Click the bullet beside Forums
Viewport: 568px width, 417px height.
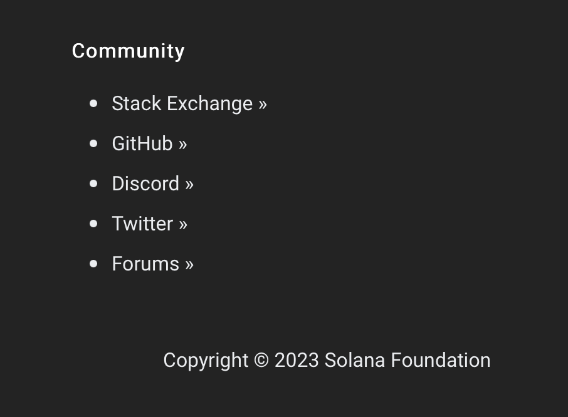[x=93, y=263]
